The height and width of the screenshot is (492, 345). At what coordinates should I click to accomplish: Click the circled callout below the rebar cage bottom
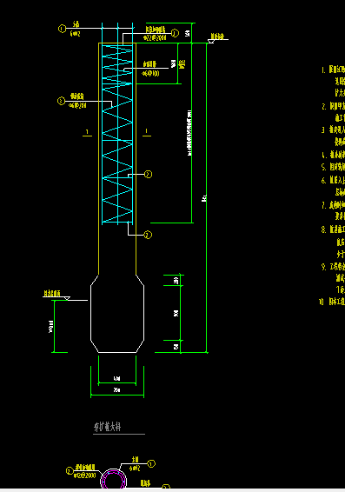148,235
